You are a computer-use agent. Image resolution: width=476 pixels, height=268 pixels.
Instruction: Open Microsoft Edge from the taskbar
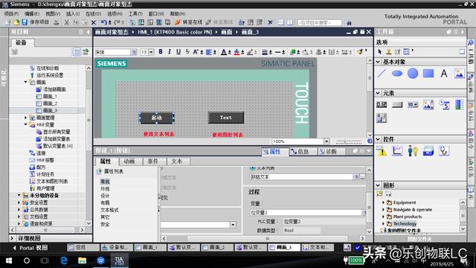(64, 261)
